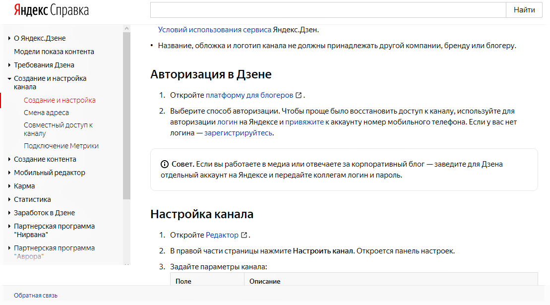Open Совместный доступ к каналу page
Screen dimensions: 550x305
click(x=58, y=129)
